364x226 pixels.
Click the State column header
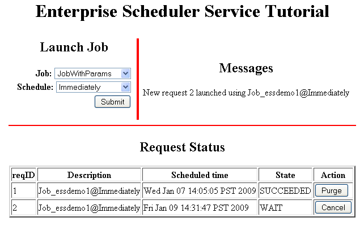[x=285, y=175]
